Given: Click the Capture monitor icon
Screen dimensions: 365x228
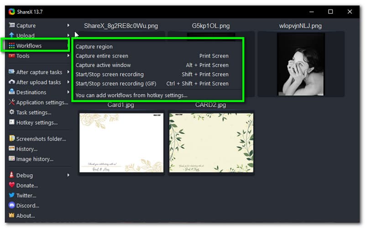Looking at the screenshot, I should 12,25.
